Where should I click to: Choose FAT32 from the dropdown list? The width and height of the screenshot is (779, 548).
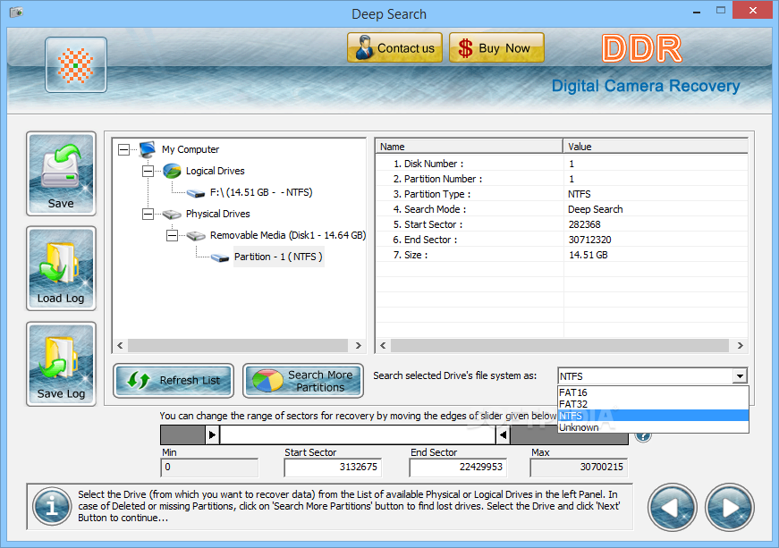tap(653, 404)
